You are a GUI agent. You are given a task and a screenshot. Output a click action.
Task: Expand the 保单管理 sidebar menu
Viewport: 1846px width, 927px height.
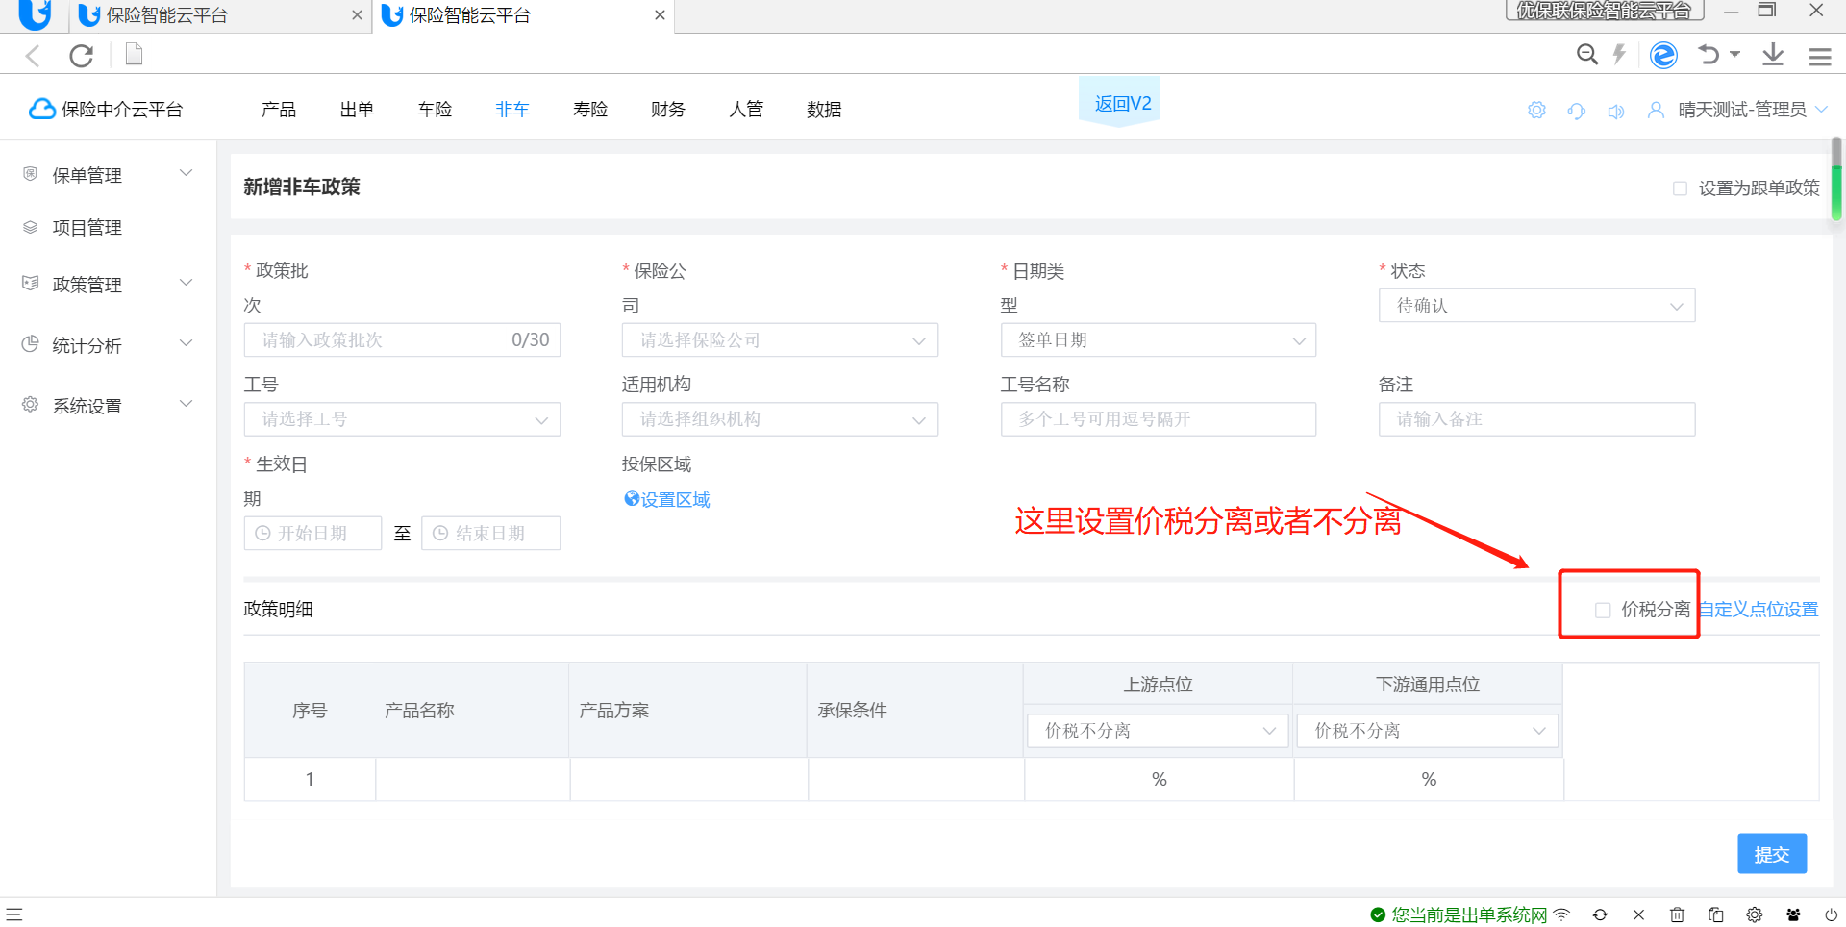187,173
